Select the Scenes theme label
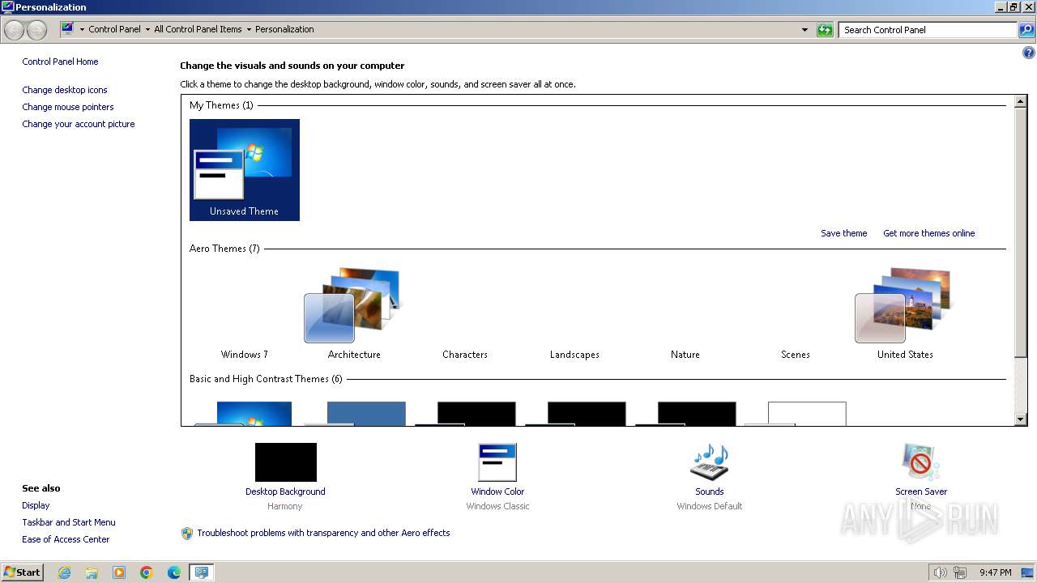 click(796, 355)
